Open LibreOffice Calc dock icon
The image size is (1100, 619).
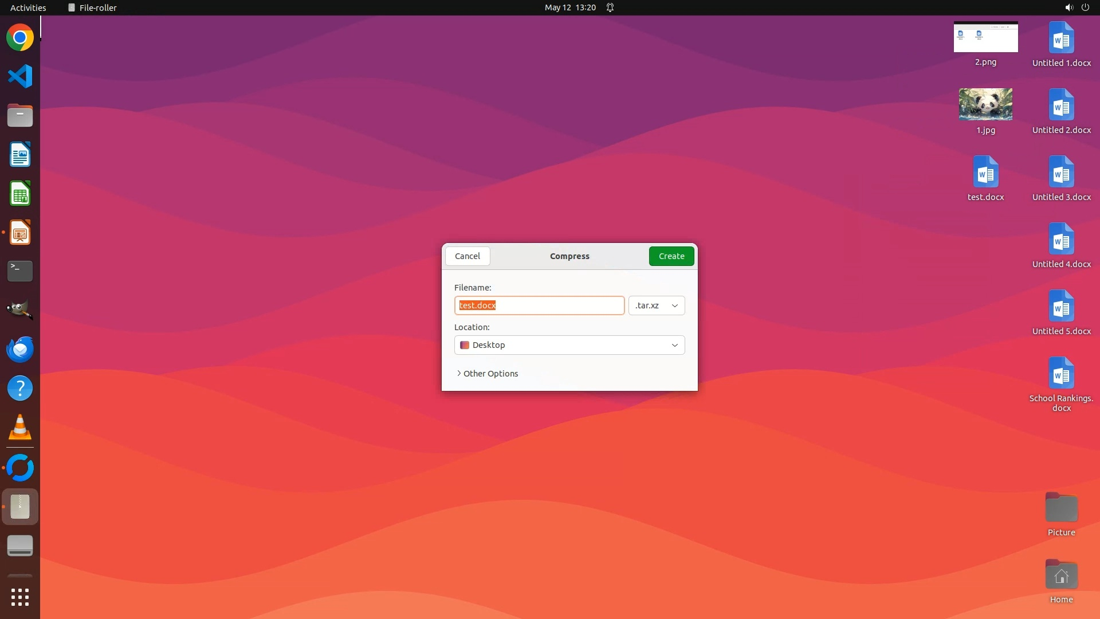click(x=20, y=194)
